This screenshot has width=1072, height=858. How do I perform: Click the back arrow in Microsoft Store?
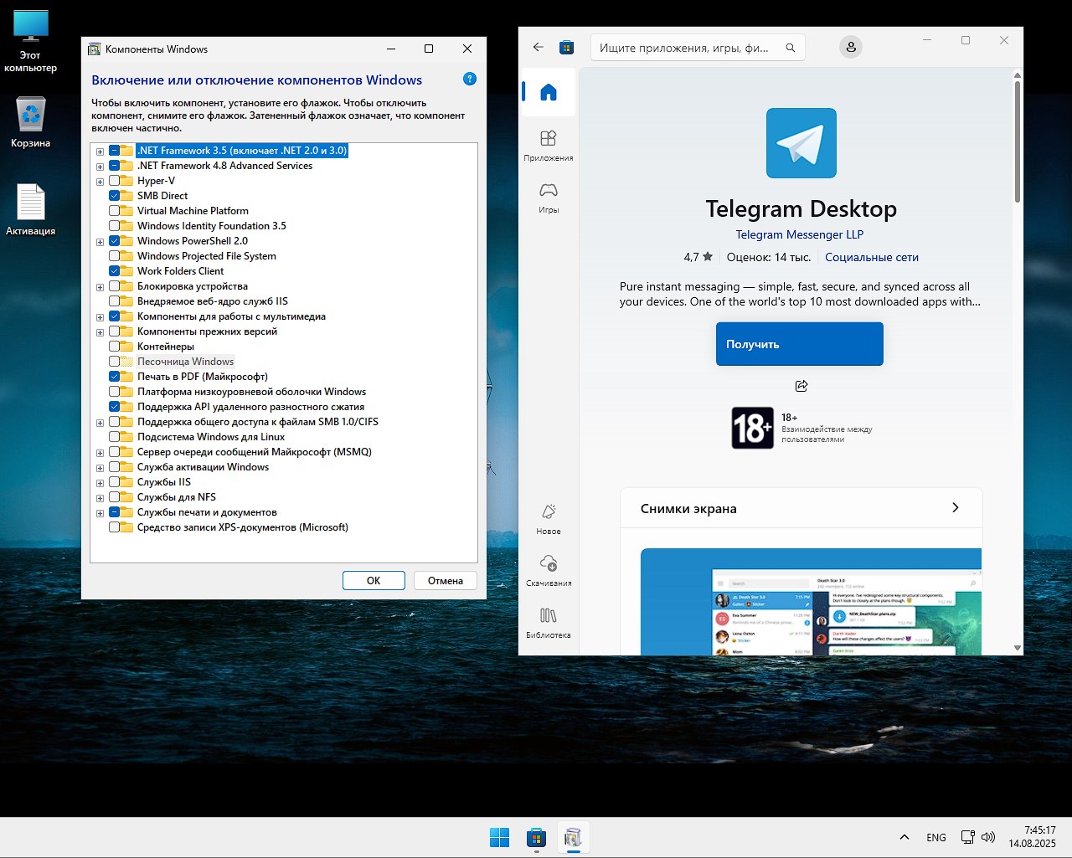(x=539, y=48)
